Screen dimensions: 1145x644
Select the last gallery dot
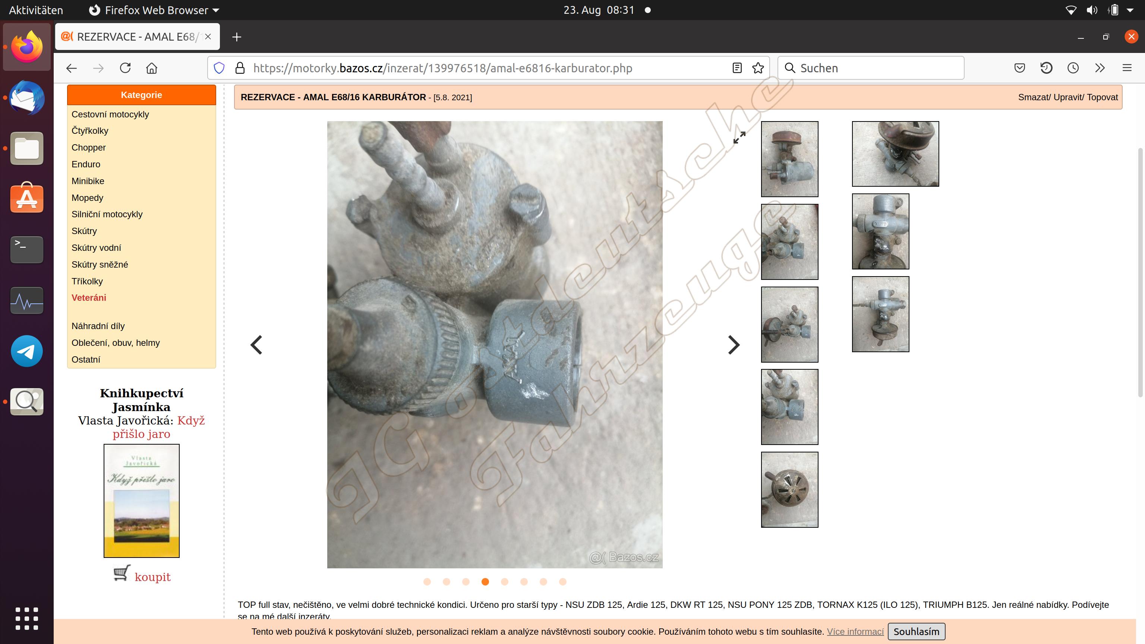click(563, 582)
